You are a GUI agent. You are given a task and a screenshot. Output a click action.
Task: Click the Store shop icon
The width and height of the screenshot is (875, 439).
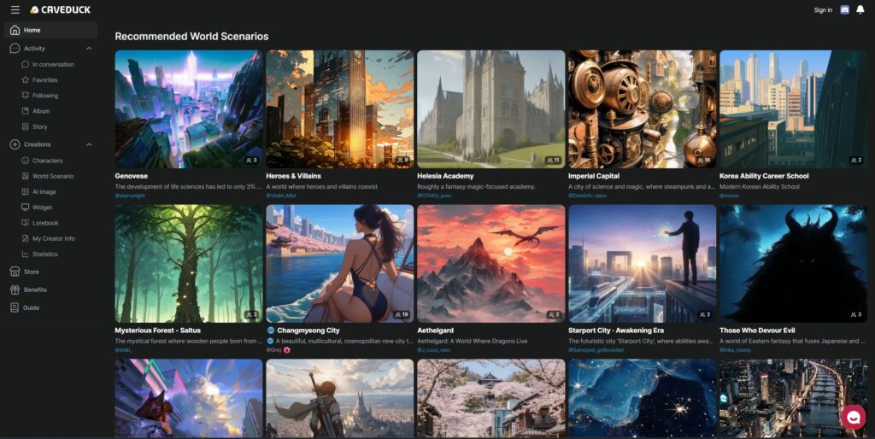click(15, 272)
